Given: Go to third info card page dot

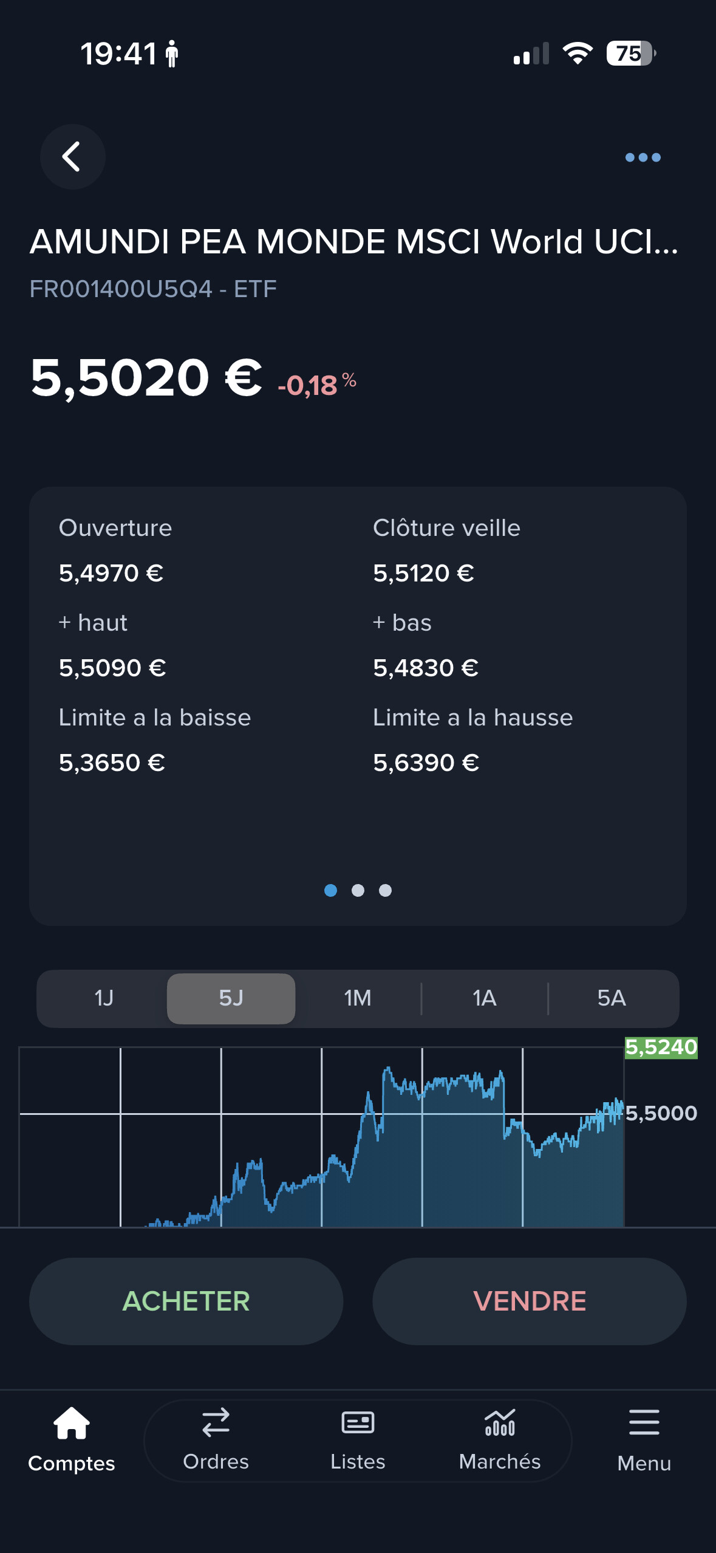Looking at the screenshot, I should pos(385,890).
